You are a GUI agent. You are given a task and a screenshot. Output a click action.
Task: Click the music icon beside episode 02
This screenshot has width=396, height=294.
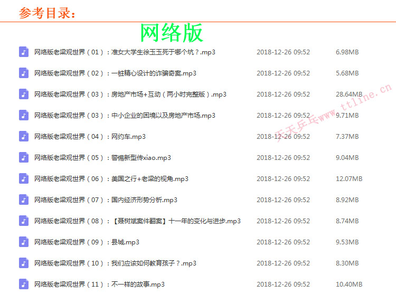tap(24, 73)
